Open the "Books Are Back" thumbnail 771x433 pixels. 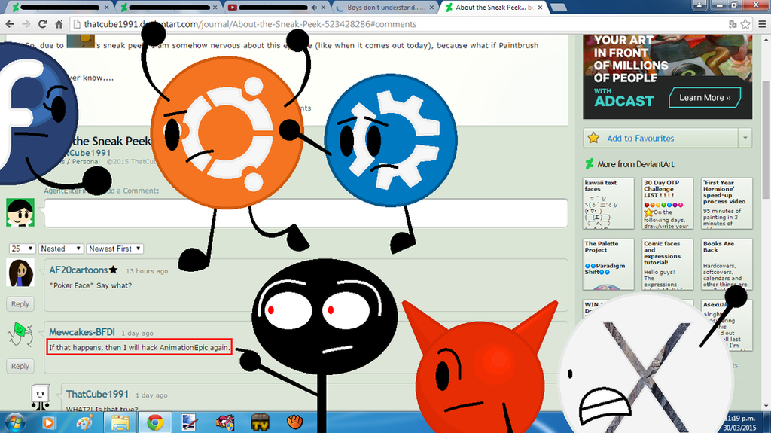click(727, 264)
